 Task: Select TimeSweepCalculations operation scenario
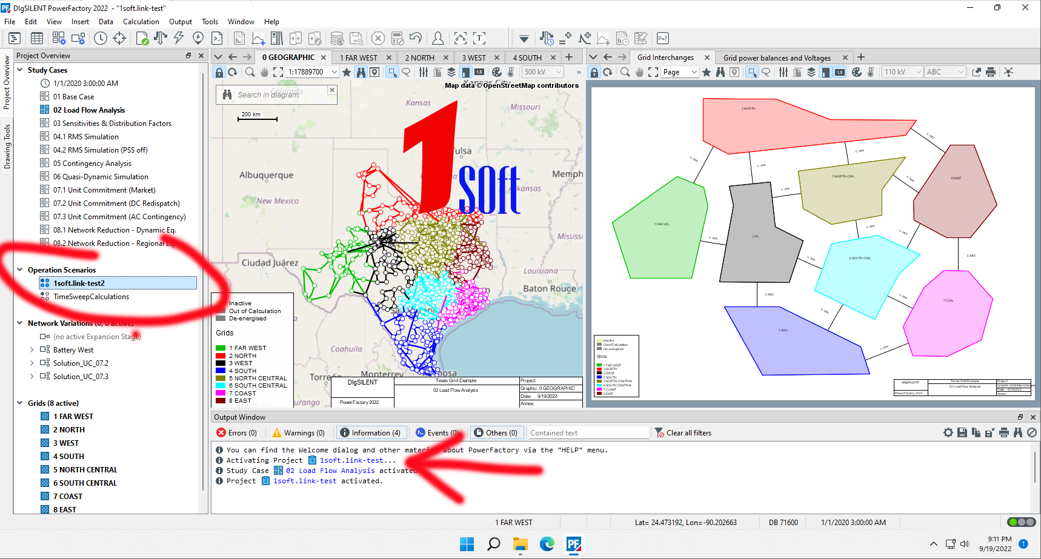click(x=91, y=296)
